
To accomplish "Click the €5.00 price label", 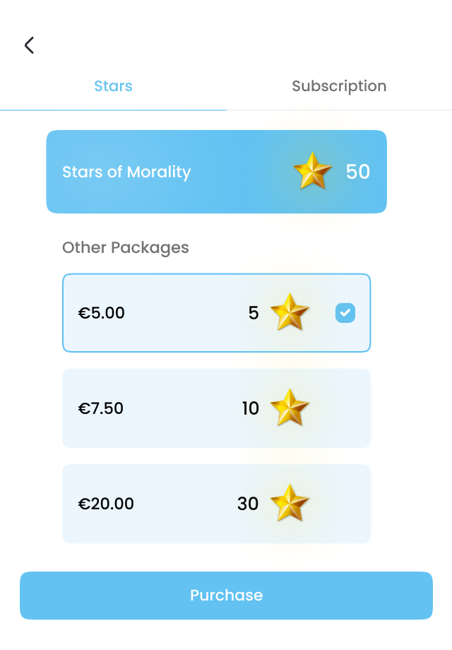I will click(x=102, y=313).
